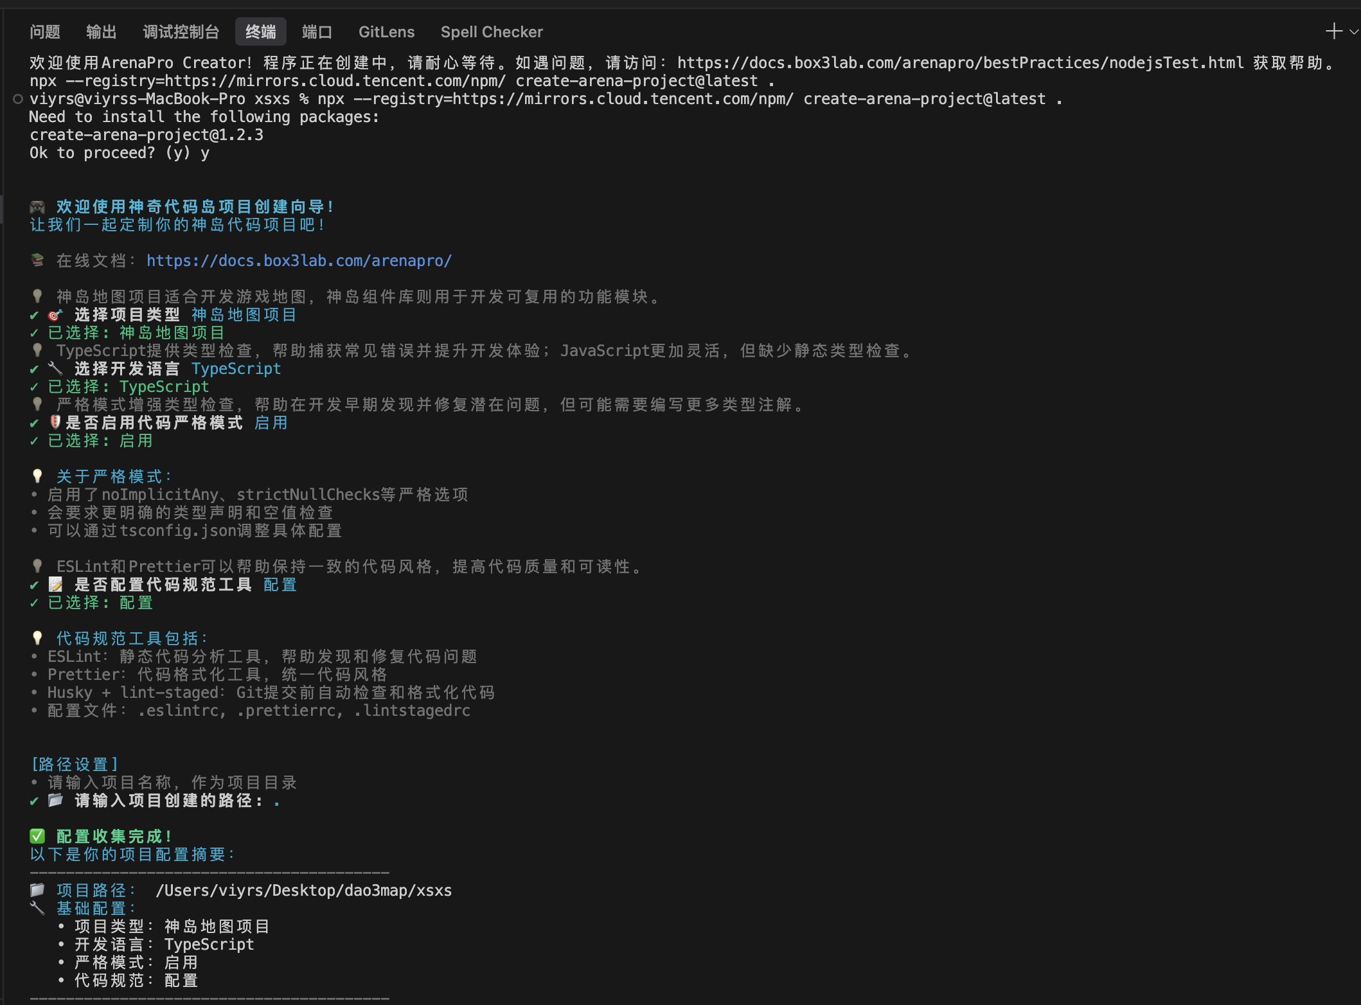The height and width of the screenshot is (1005, 1361).
Task: Click the shield icon beside 是否启用代码严格模式
Action: point(55,422)
